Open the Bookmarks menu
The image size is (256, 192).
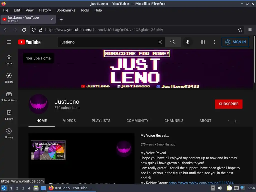pyautogui.click(x=66, y=10)
